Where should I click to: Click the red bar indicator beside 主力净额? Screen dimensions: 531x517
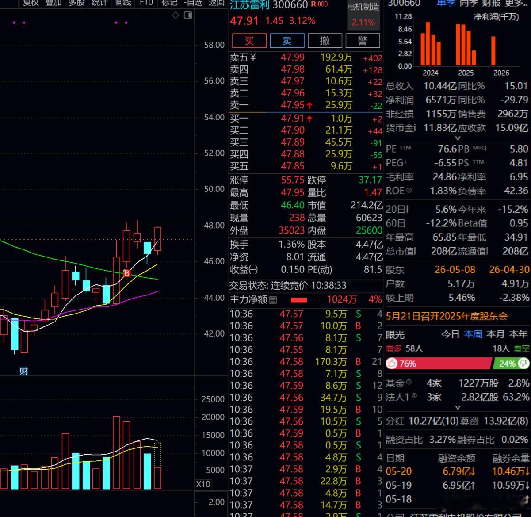299,300
